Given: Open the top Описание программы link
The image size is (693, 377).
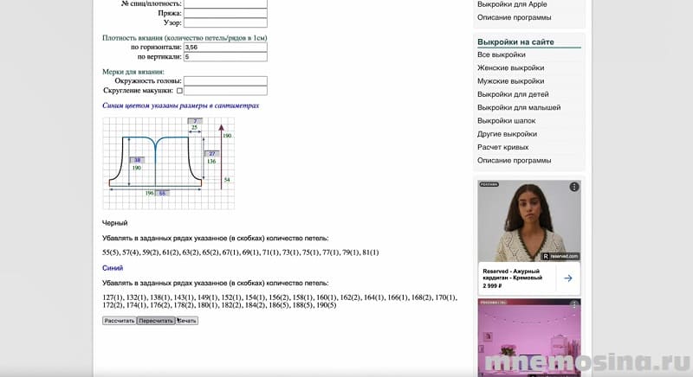Looking at the screenshot, I should pos(514,17).
